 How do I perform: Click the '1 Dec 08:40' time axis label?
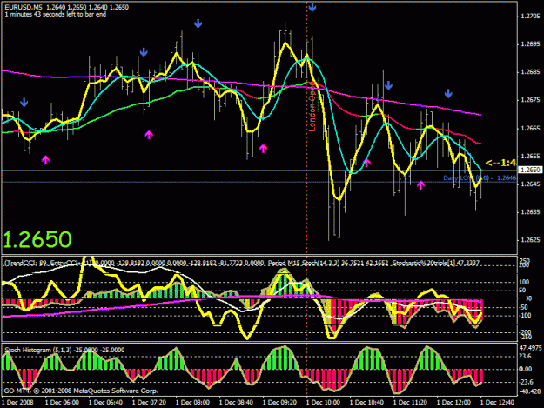pyautogui.click(x=236, y=403)
